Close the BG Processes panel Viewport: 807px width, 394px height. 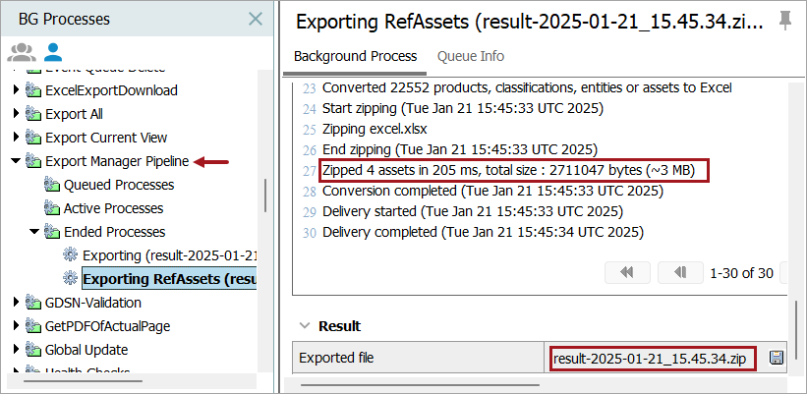tap(255, 19)
